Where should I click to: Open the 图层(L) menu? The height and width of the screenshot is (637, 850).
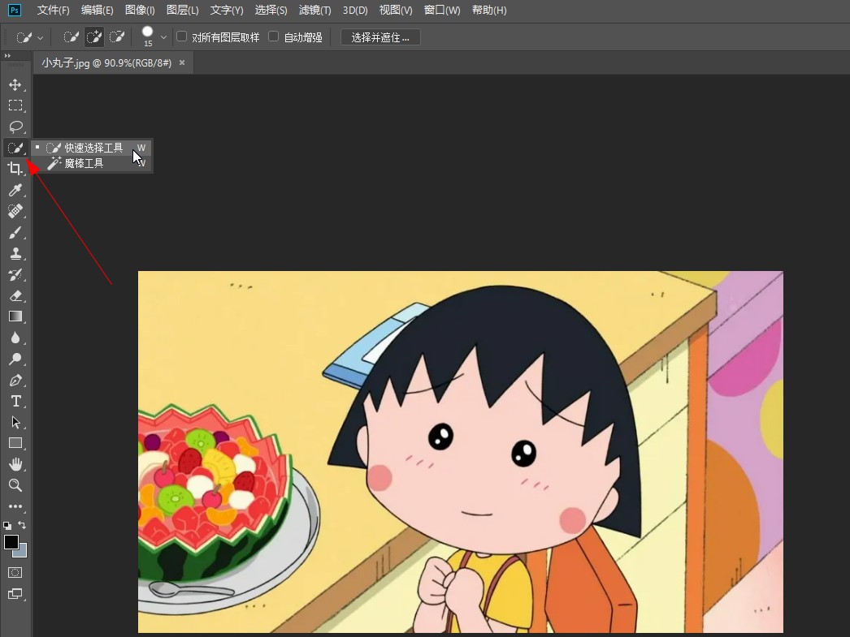[182, 11]
